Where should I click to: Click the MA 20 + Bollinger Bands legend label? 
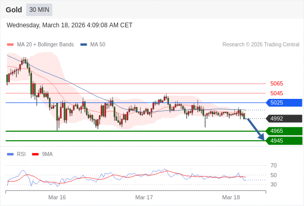(x=45, y=45)
